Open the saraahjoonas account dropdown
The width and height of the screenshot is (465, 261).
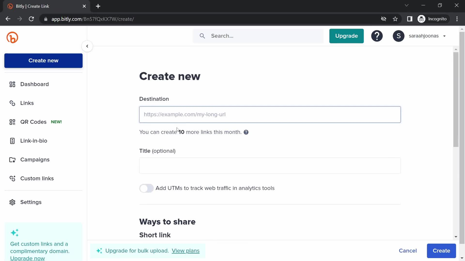pyautogui.click(x=424, y=36)
